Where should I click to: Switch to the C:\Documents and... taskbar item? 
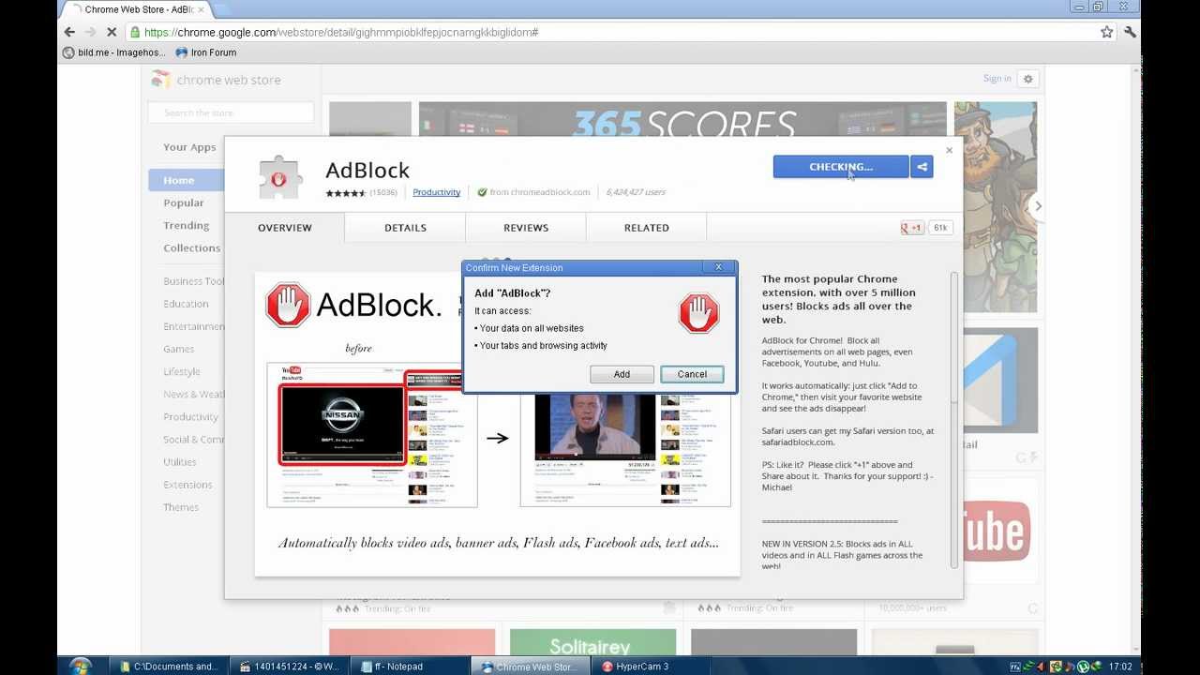point(170,667)
